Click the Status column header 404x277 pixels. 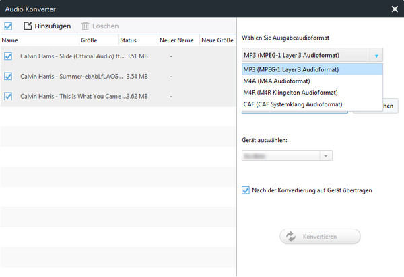pos(138,40)
